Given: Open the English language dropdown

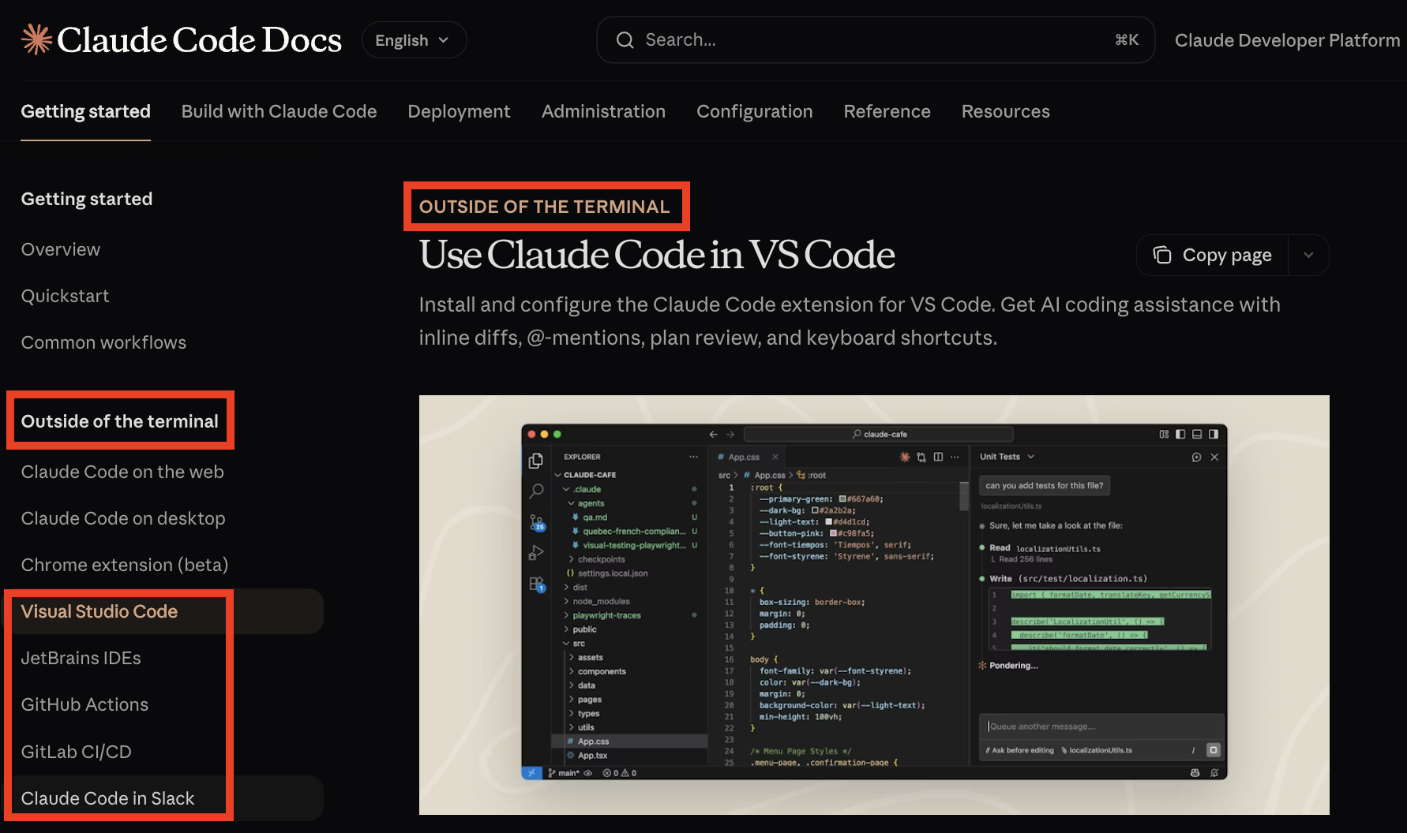Looking at the screenshot, I should coord(414,40).
